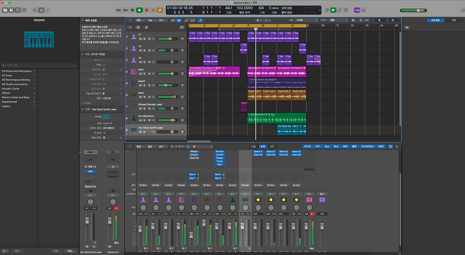The height and width of the screenshot is (255, 465).
Task: Click the metronome icon in control bar
Action: click(363, 10)
